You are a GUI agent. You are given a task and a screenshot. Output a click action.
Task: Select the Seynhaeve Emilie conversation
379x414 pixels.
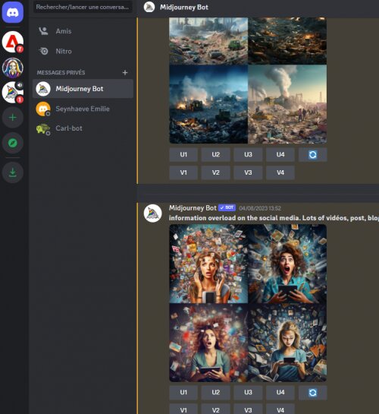tap(83, 109)
